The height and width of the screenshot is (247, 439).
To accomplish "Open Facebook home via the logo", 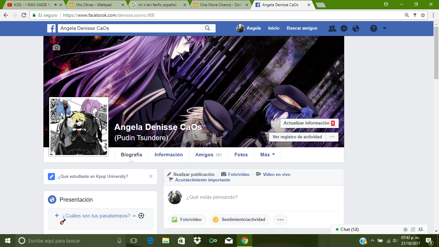I will 51,28.
